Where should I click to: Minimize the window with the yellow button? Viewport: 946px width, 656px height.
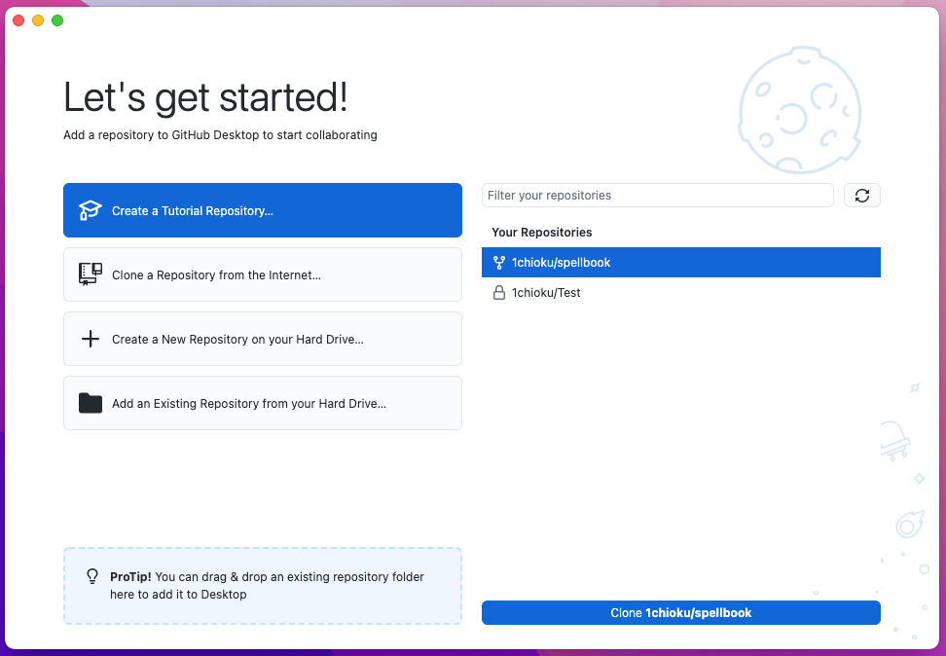click(x=38, y=20)
